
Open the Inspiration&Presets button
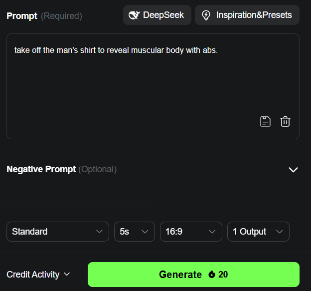pyautogui.click(x=247, y=15)
